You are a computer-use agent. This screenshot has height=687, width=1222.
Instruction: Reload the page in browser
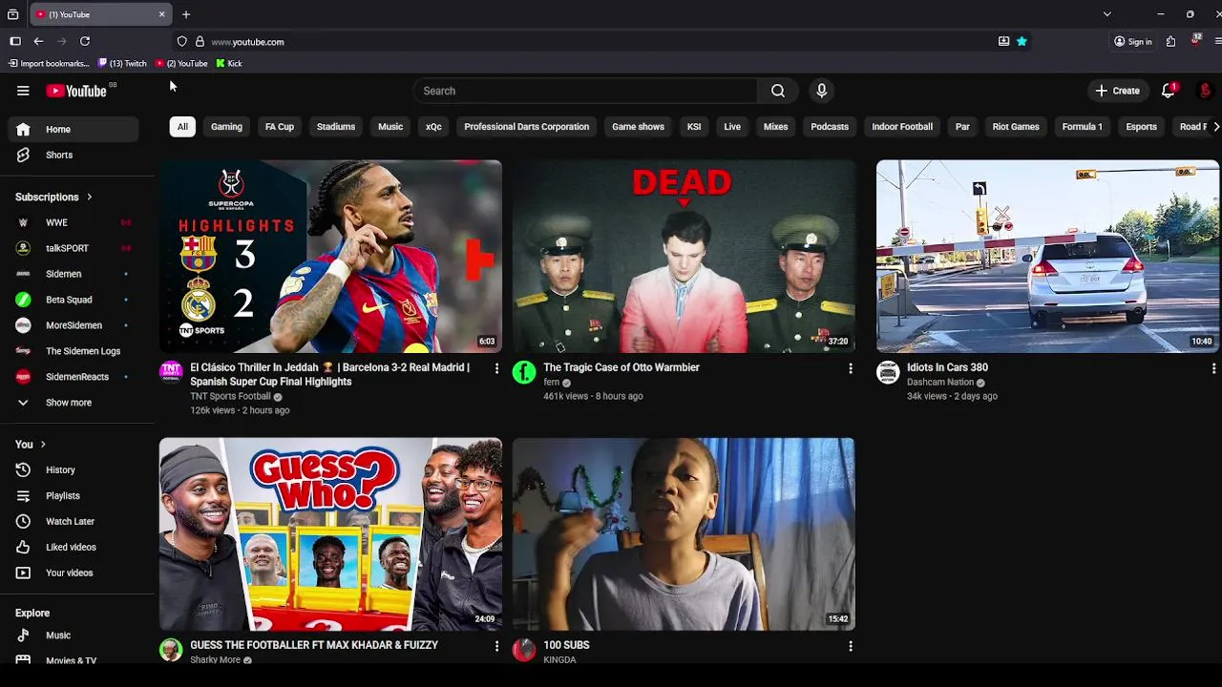pos(85,41)
